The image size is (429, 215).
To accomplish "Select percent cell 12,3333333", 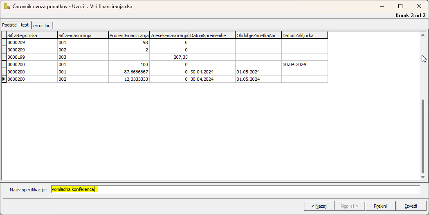I will (x=129, y=79).
